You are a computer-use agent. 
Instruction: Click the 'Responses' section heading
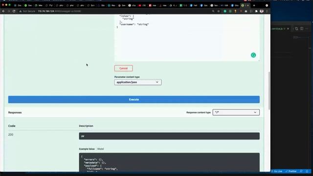point(15,112)
